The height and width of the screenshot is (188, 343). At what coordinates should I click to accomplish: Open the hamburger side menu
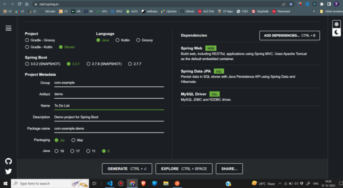9,28
